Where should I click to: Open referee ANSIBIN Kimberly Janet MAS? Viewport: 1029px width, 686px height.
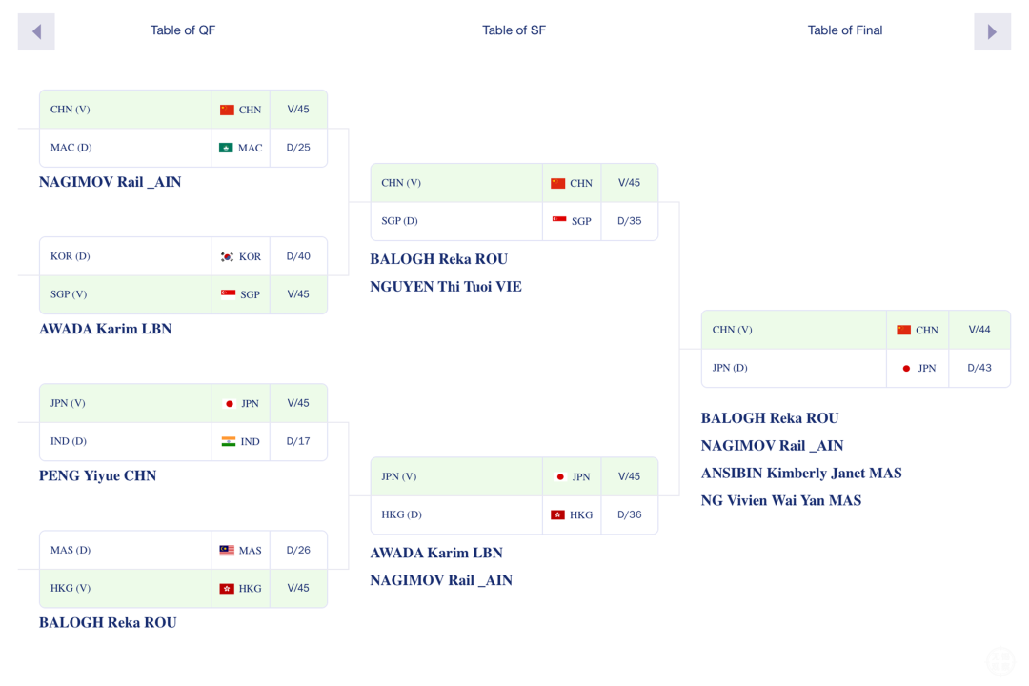[x=800, y=473]
